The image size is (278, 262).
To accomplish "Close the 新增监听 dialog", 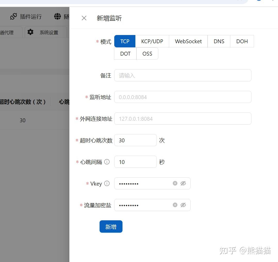I will 84,18.
